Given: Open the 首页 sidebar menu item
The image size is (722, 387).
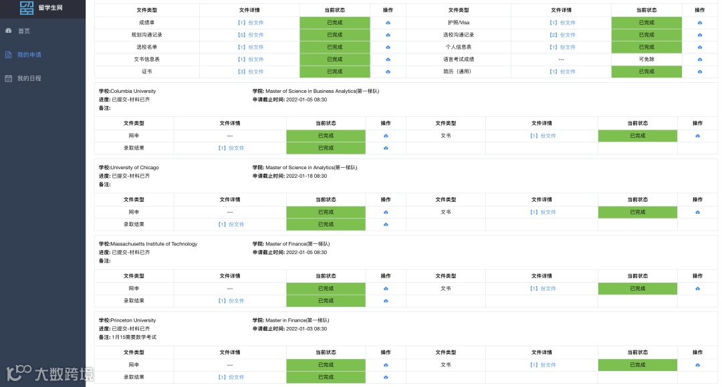Looking at the screenshot, I should click(24, 31).
